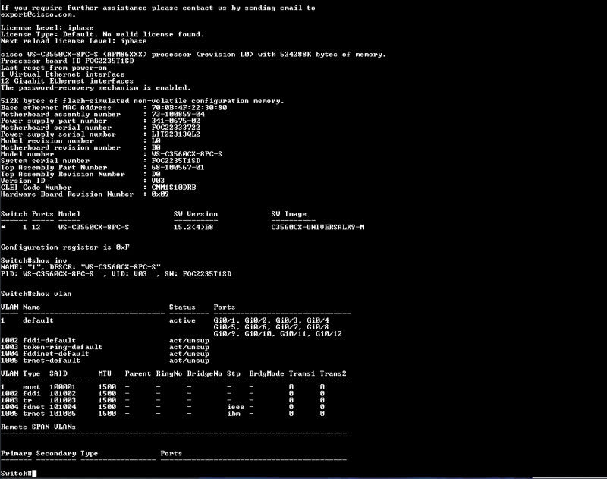Select port Gi0/1 in VLAN 1
This screenshot has width=607, height=479.
pos(224,320)
